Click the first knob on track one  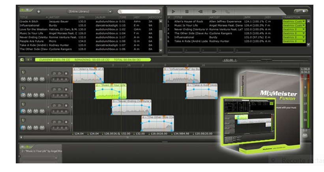(23, 79)
